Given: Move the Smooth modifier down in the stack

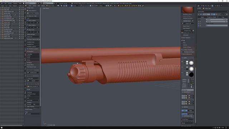Looking at the screenshot, I should click(224, 14).
